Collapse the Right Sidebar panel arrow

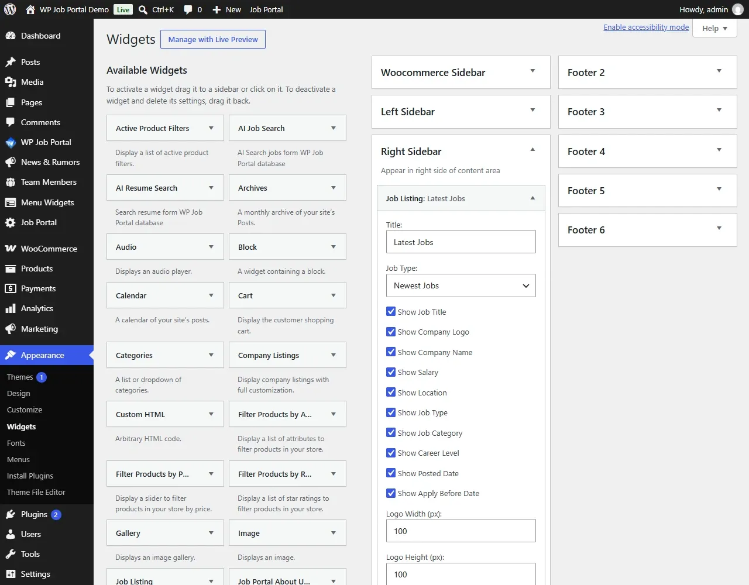(532, 150)
